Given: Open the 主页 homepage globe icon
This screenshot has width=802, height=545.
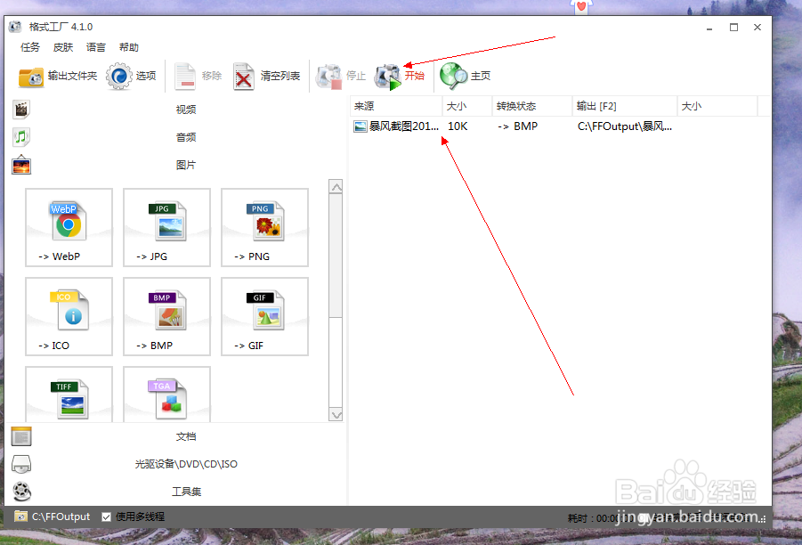Looking at the screenshot, I should pos(454,77).
